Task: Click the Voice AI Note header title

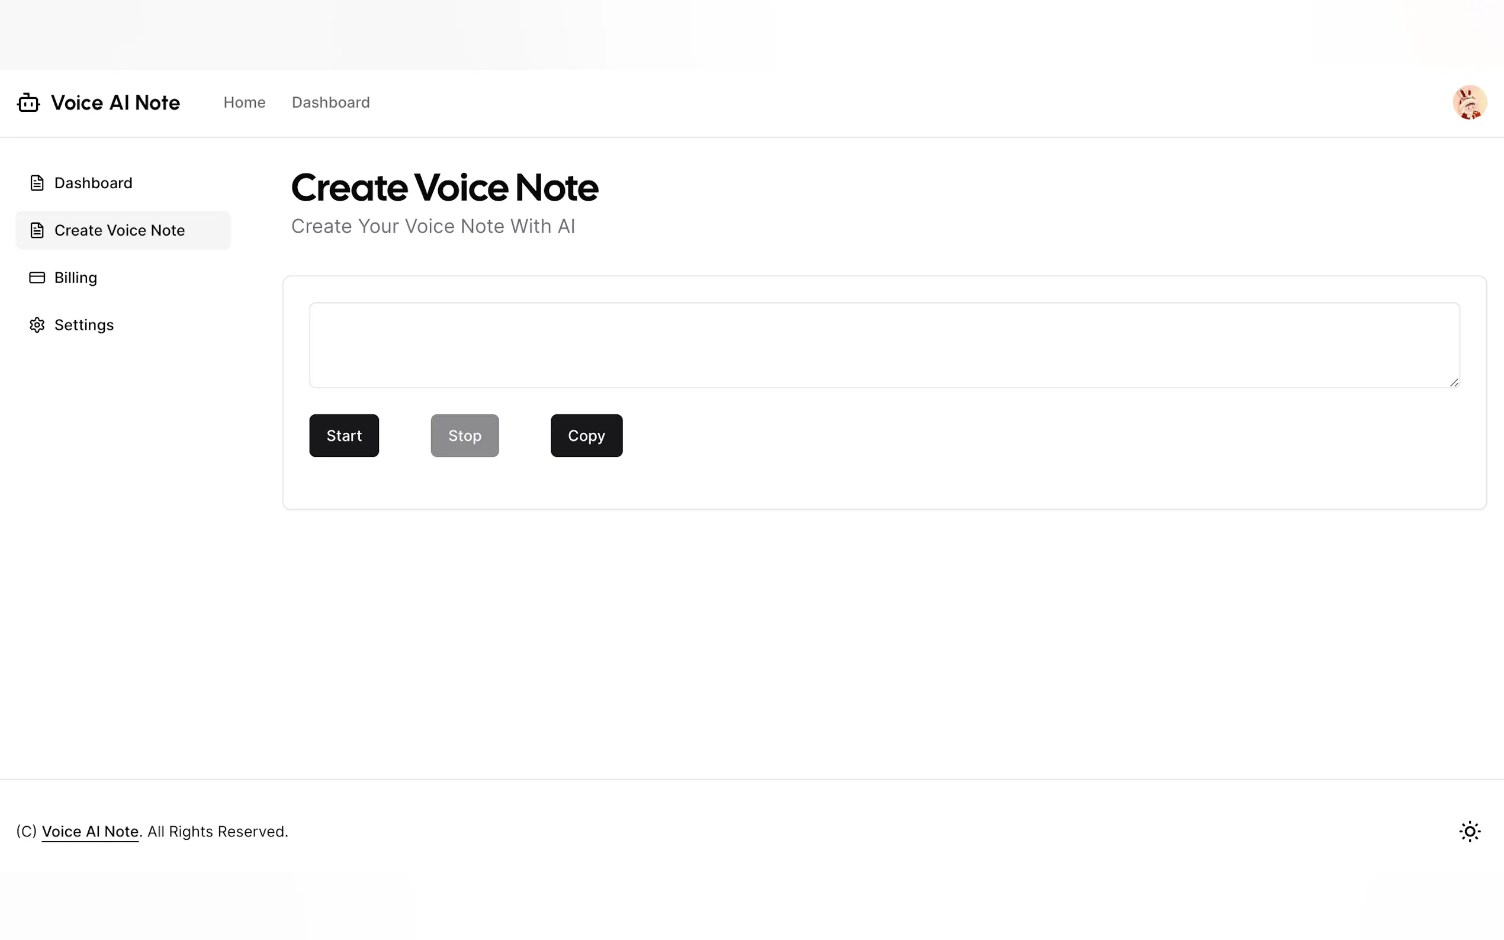Action: click(115, 102)
